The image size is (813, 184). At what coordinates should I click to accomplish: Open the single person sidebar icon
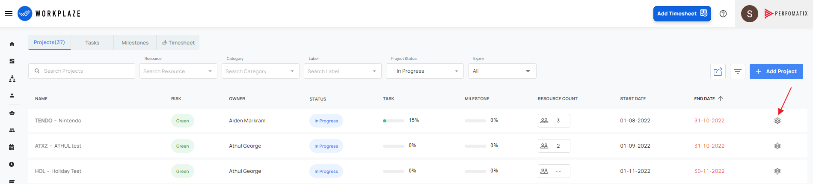tap(12, 95)
